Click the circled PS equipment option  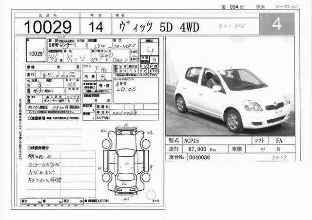click(x=143, y=66)
